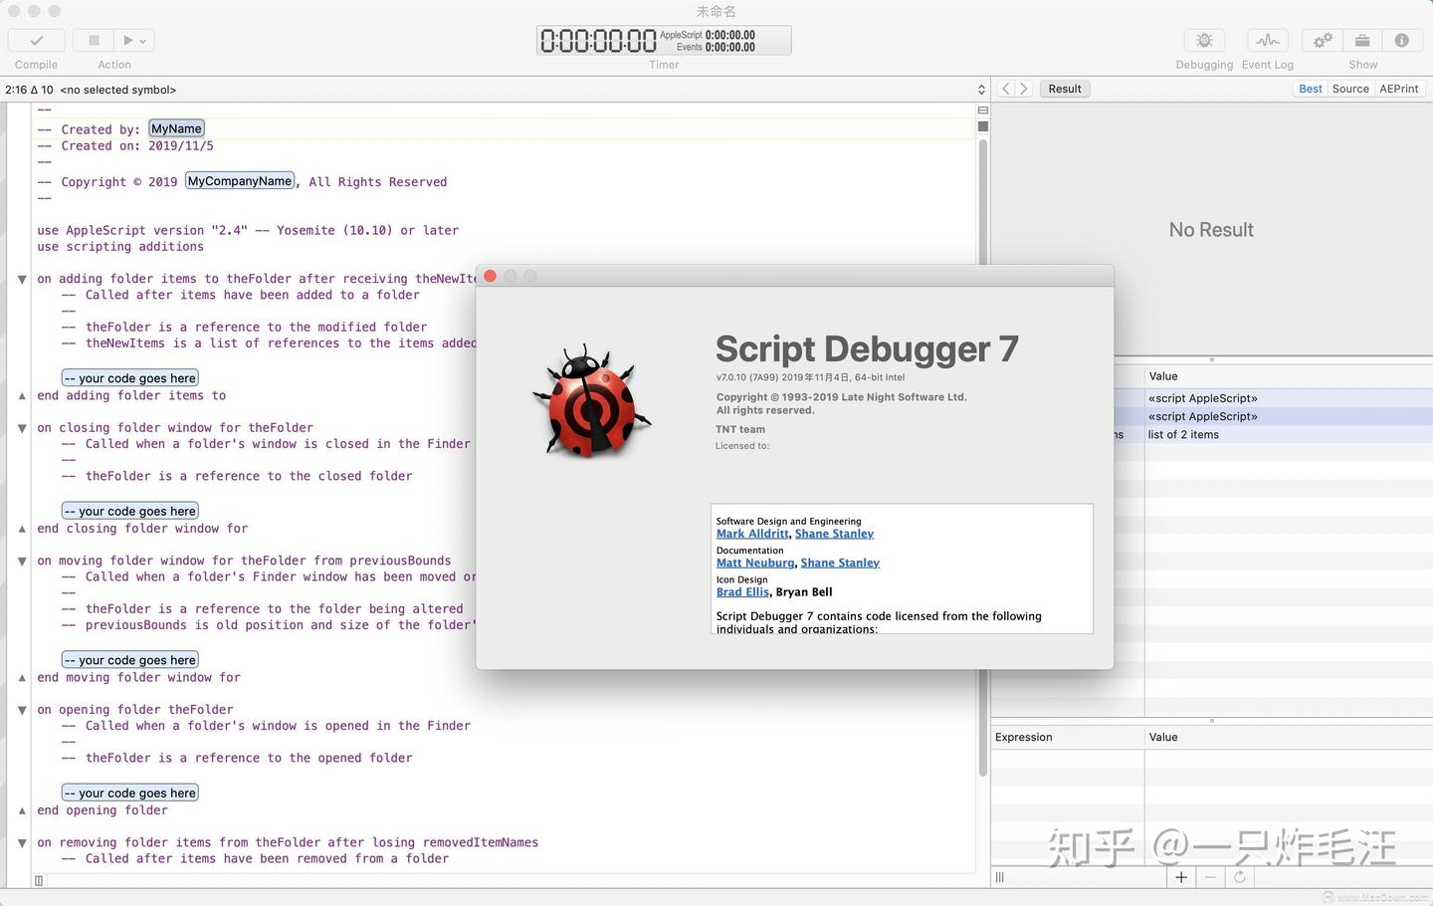This screenshot has width=1433, height=906.
Task: Switch to the Source result tab
Action: [x=1349, y=89]
